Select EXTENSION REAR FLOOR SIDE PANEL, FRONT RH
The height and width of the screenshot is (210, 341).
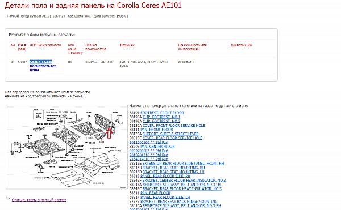click(x=183, y=163)
